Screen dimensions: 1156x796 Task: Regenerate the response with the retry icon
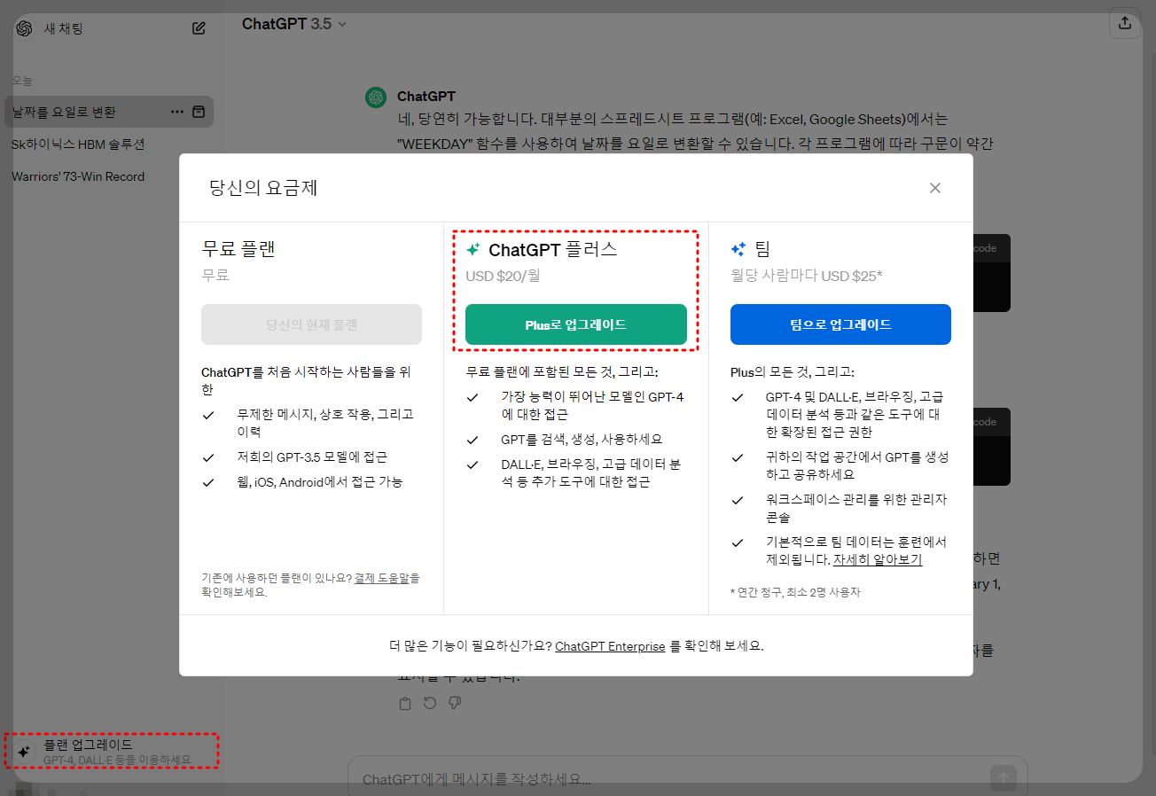[x=430, y=704]
